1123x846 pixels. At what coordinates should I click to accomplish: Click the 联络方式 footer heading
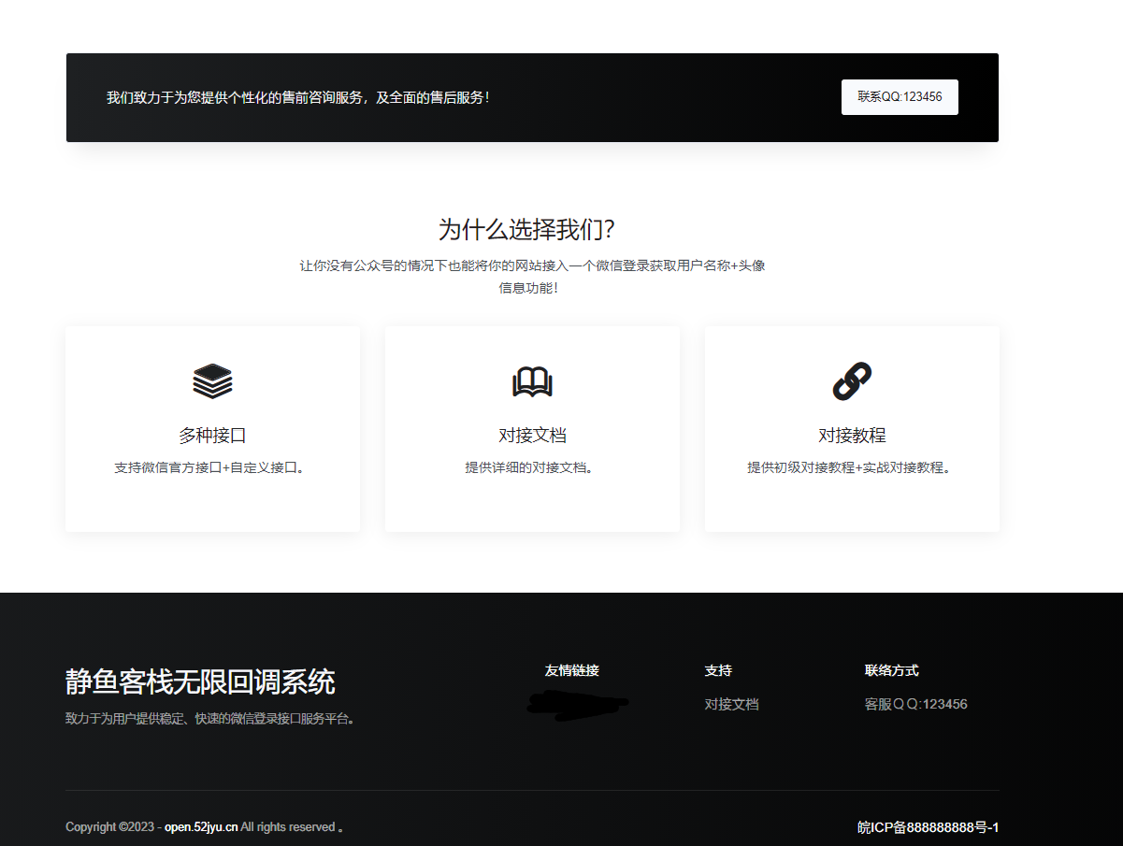click(891, 670)
